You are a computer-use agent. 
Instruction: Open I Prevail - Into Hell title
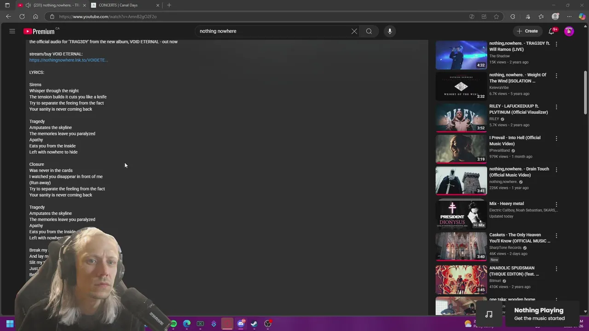click(x=515, y=141)
